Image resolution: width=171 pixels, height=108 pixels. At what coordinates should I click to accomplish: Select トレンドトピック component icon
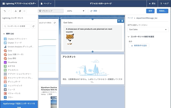[5, 86]
